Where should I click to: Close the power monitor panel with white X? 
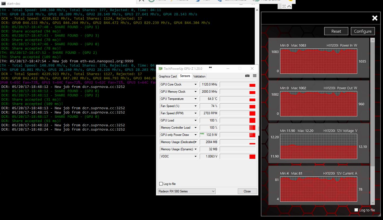click(375, 18)
